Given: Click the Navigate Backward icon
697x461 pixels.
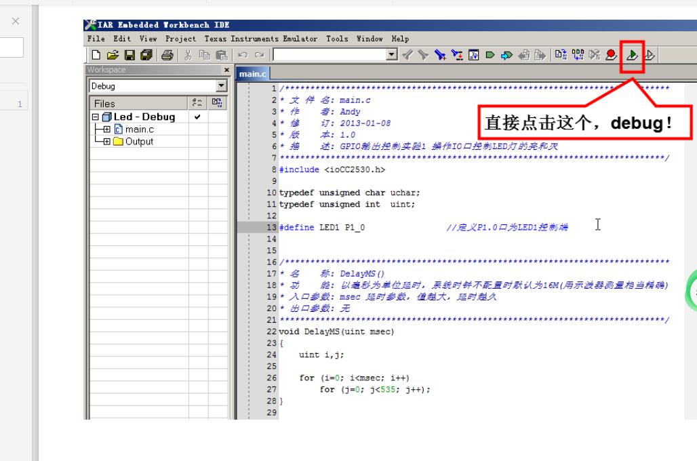Looking at the screenshot, I should (x=524, y=55).
